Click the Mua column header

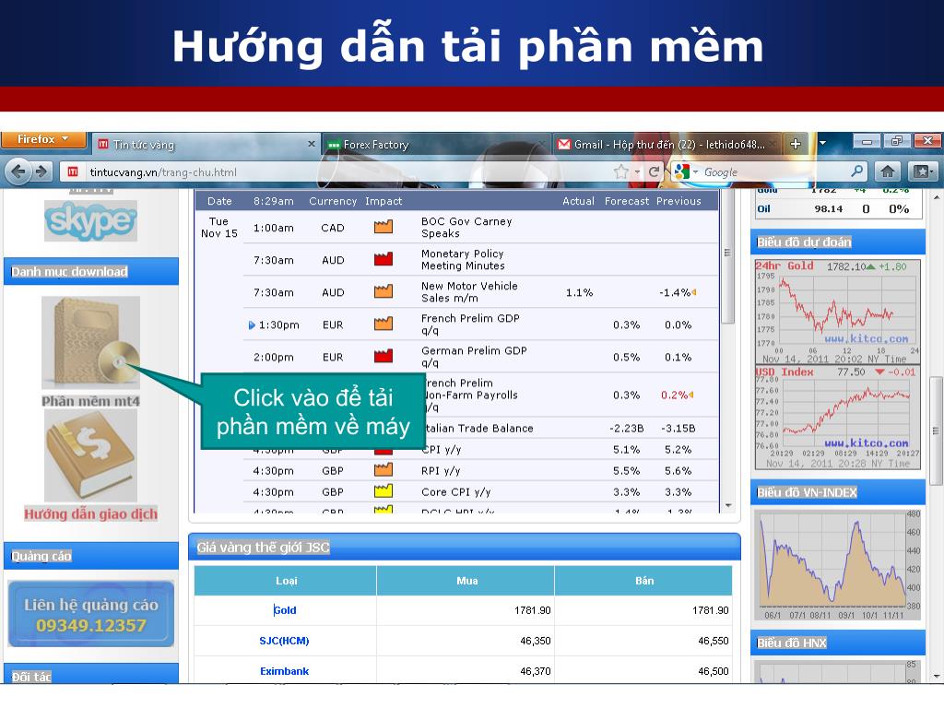point(466,581)
